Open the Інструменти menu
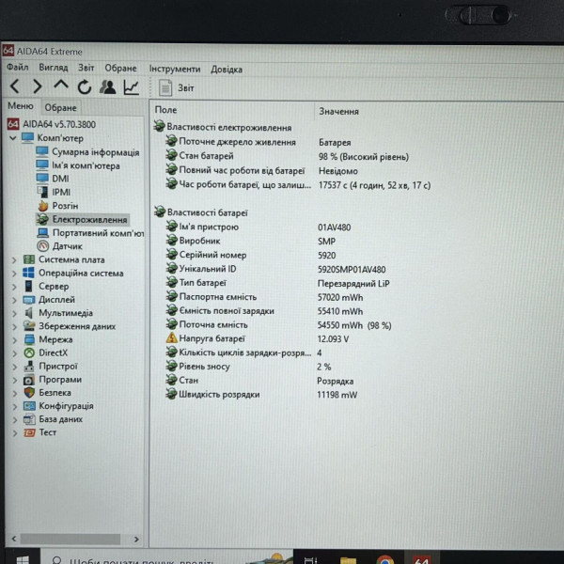Screen dimensions: 564x564 pos(175,69)
